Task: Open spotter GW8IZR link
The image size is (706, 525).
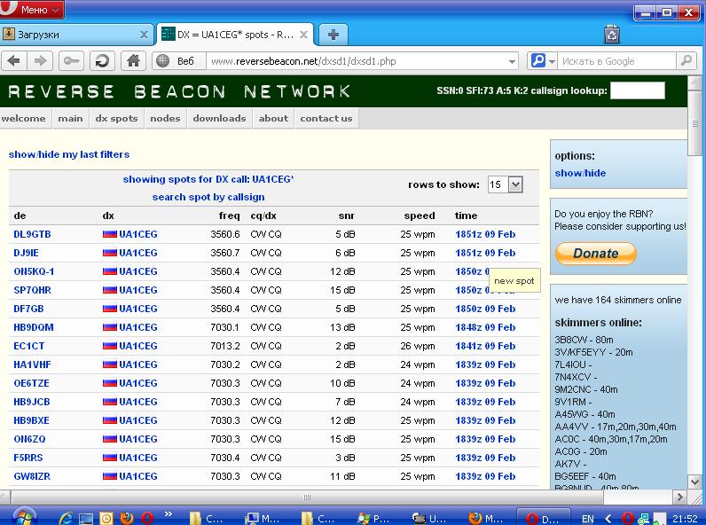Action: 32,476
